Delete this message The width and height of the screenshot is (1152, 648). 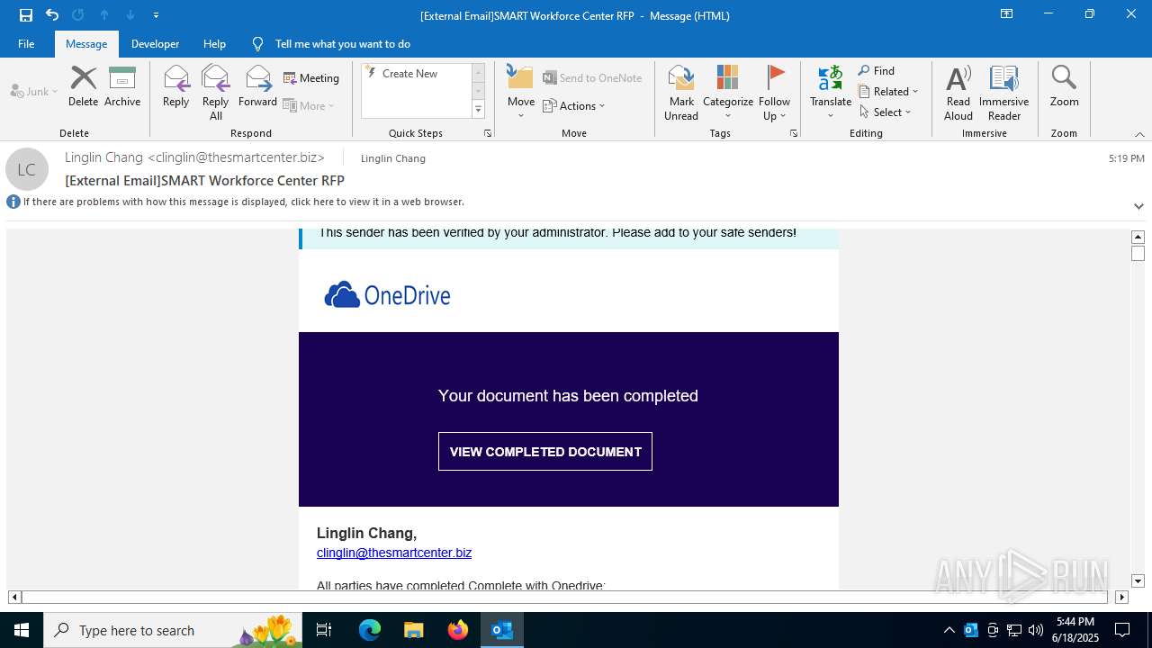pyautogui.click(x=83, y=87)
